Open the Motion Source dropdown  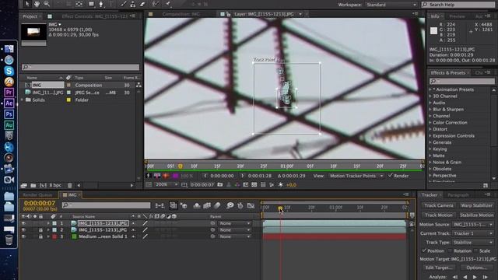(x=472, y=225)
